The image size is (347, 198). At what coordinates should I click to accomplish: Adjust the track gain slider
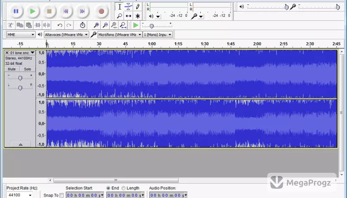click(x=20, y=78)
